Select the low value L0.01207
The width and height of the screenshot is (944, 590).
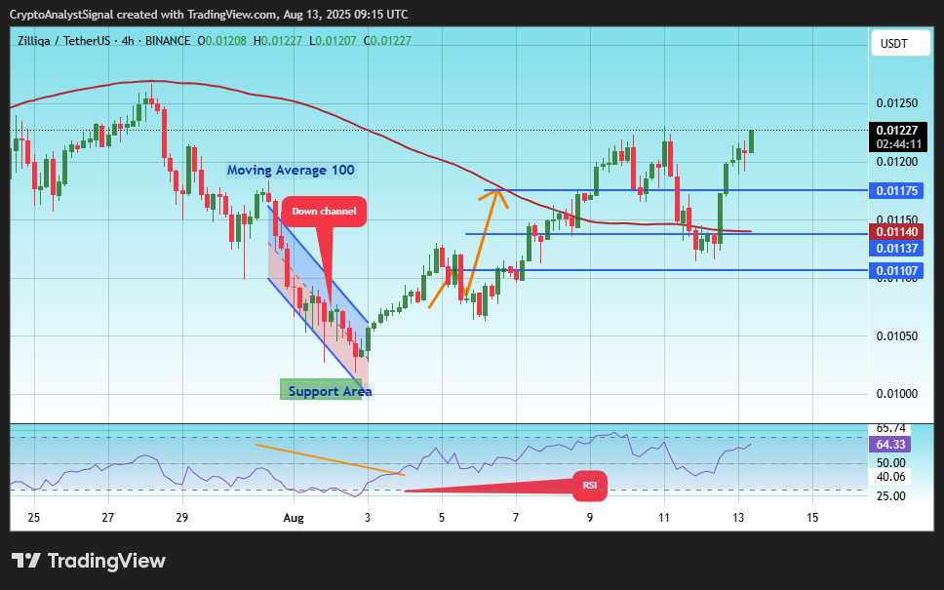333,41
